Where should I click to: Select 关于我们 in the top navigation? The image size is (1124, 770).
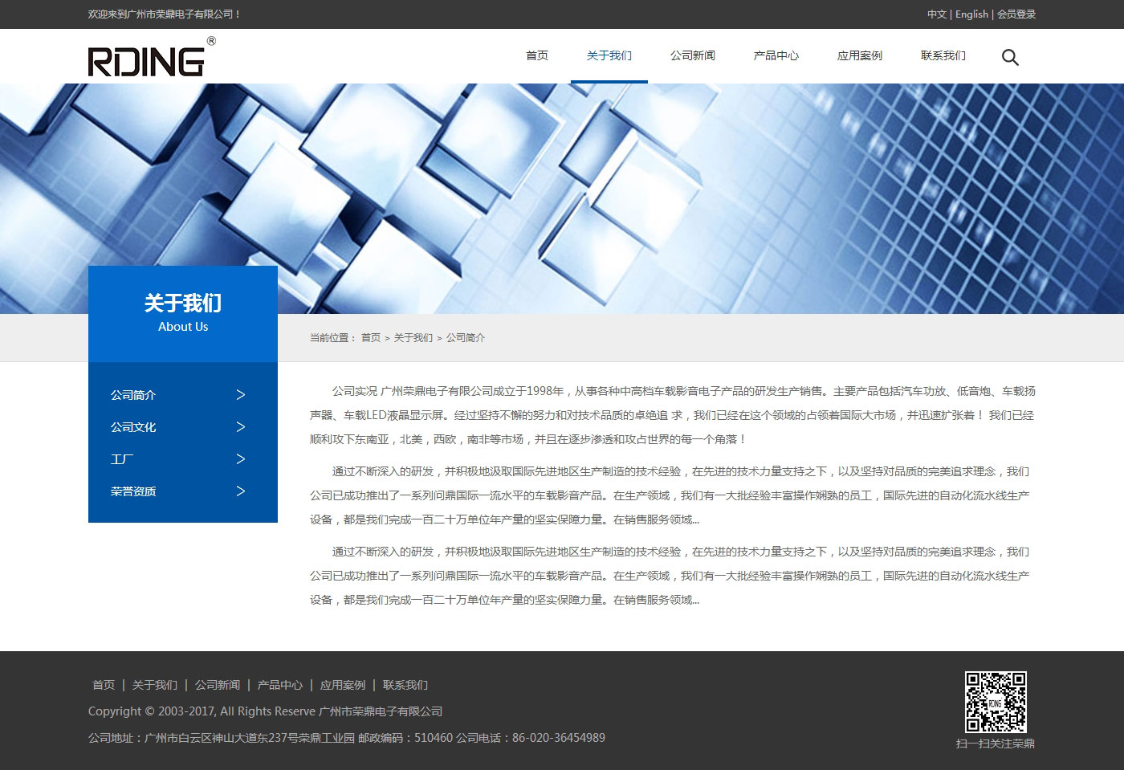coord(609,55)
